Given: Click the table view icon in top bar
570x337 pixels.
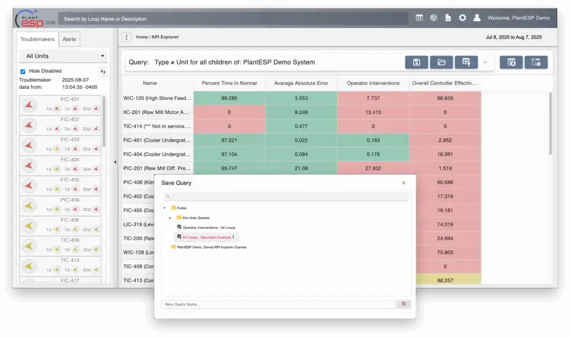Looking at the screenshot, I should click(419, 18).
